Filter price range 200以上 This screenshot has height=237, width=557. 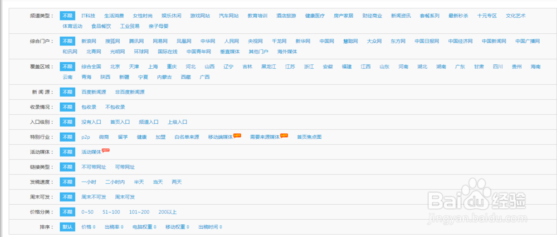tap(168, 212)
